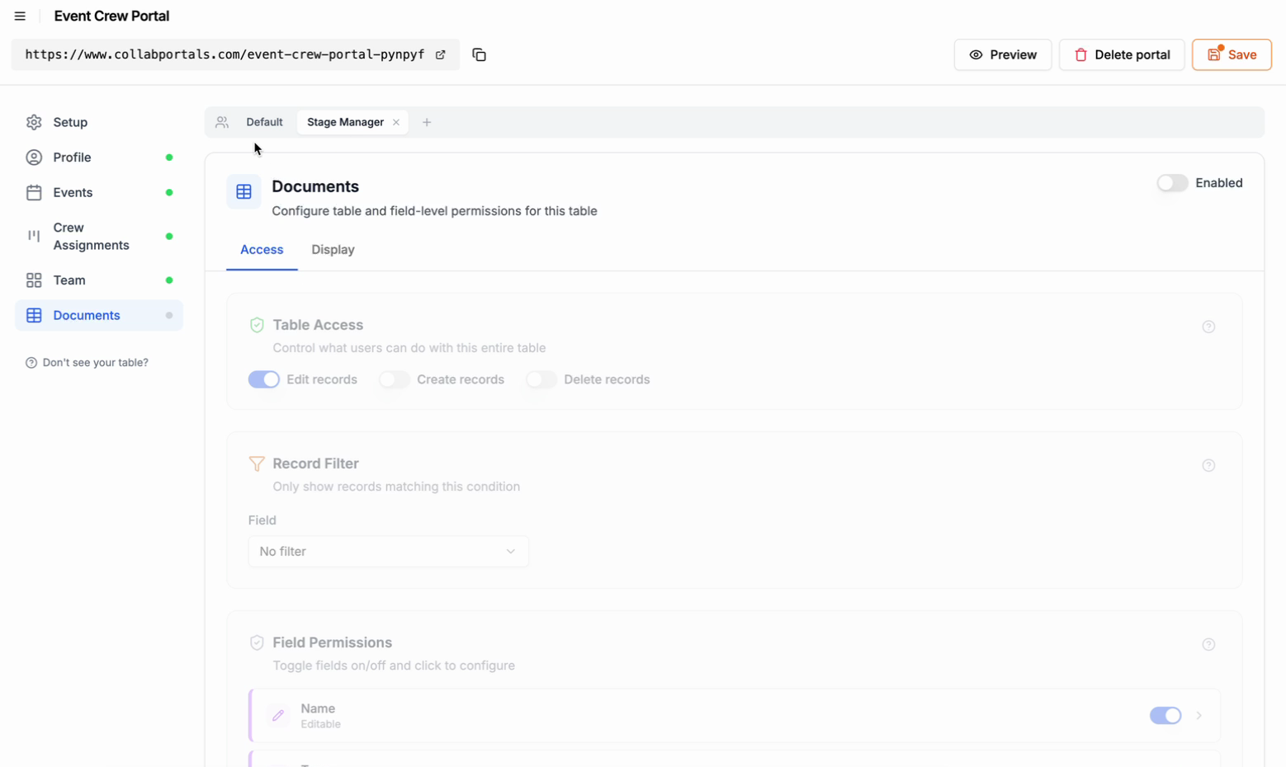Click the Record Filter help icon

(x=1208, y=465)
